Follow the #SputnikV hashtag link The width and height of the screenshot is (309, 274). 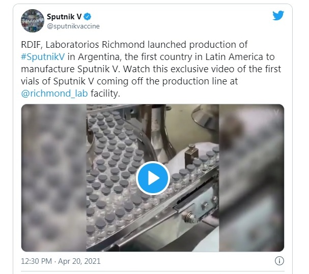click(43, 57)
